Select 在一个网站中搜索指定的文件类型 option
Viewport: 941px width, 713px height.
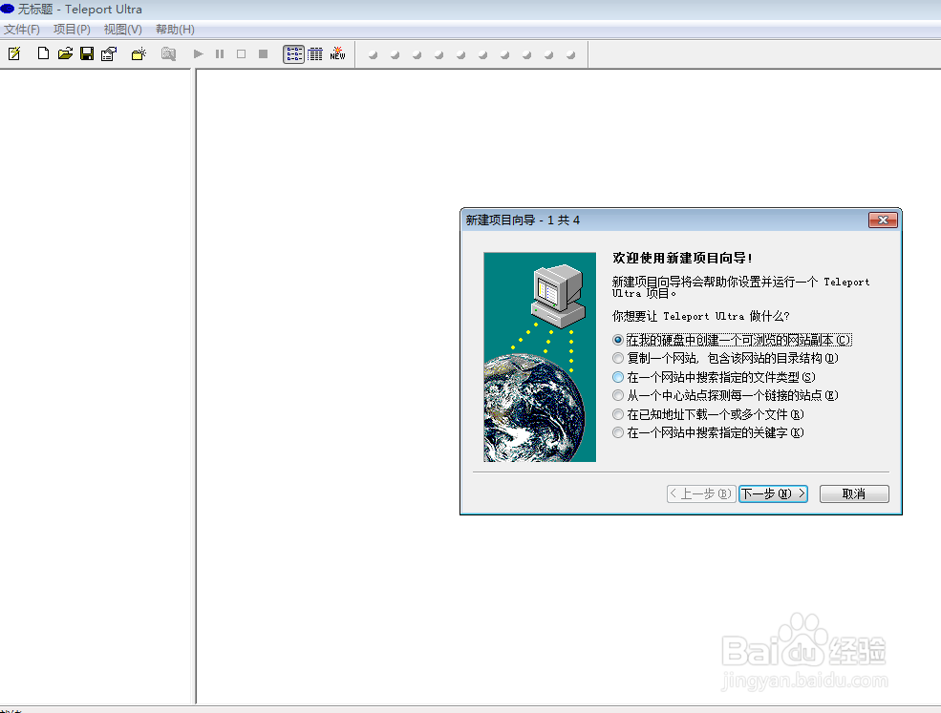pyautogui.click(x=714, y=377)
